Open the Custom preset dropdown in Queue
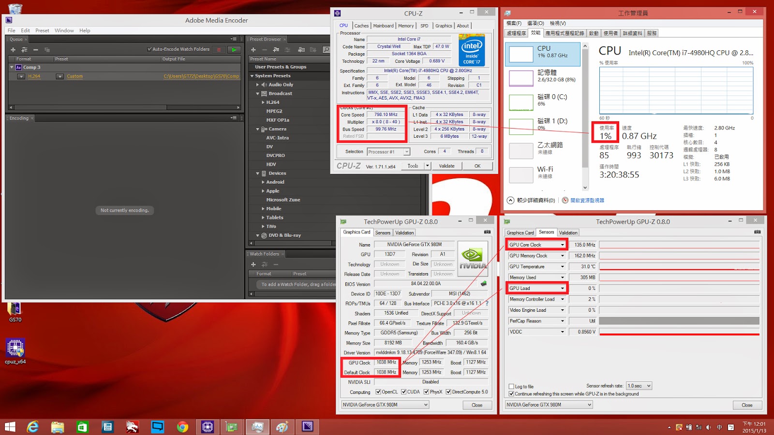 (60, 76)
